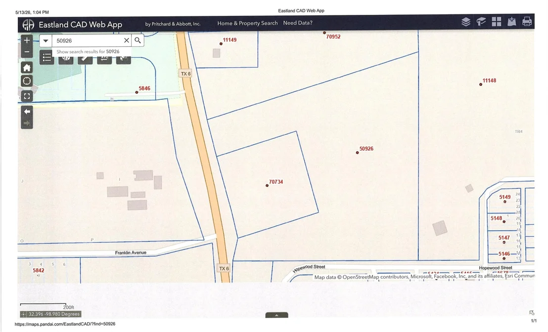Go forward to the next map extent
Image resolution: width=548 pixels, height=332 pixels.
27,123
